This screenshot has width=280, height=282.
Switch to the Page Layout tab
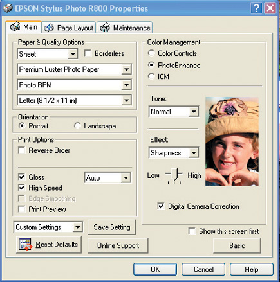(69, 28)
